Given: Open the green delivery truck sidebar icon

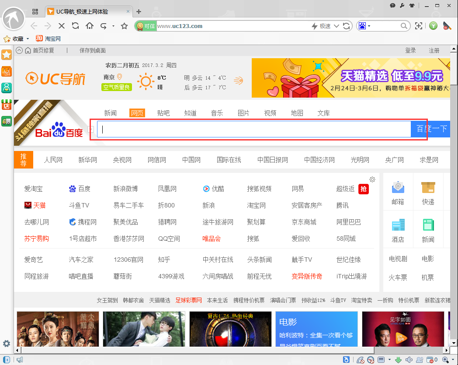Looking at the screenshot, I should click(7, 121).
